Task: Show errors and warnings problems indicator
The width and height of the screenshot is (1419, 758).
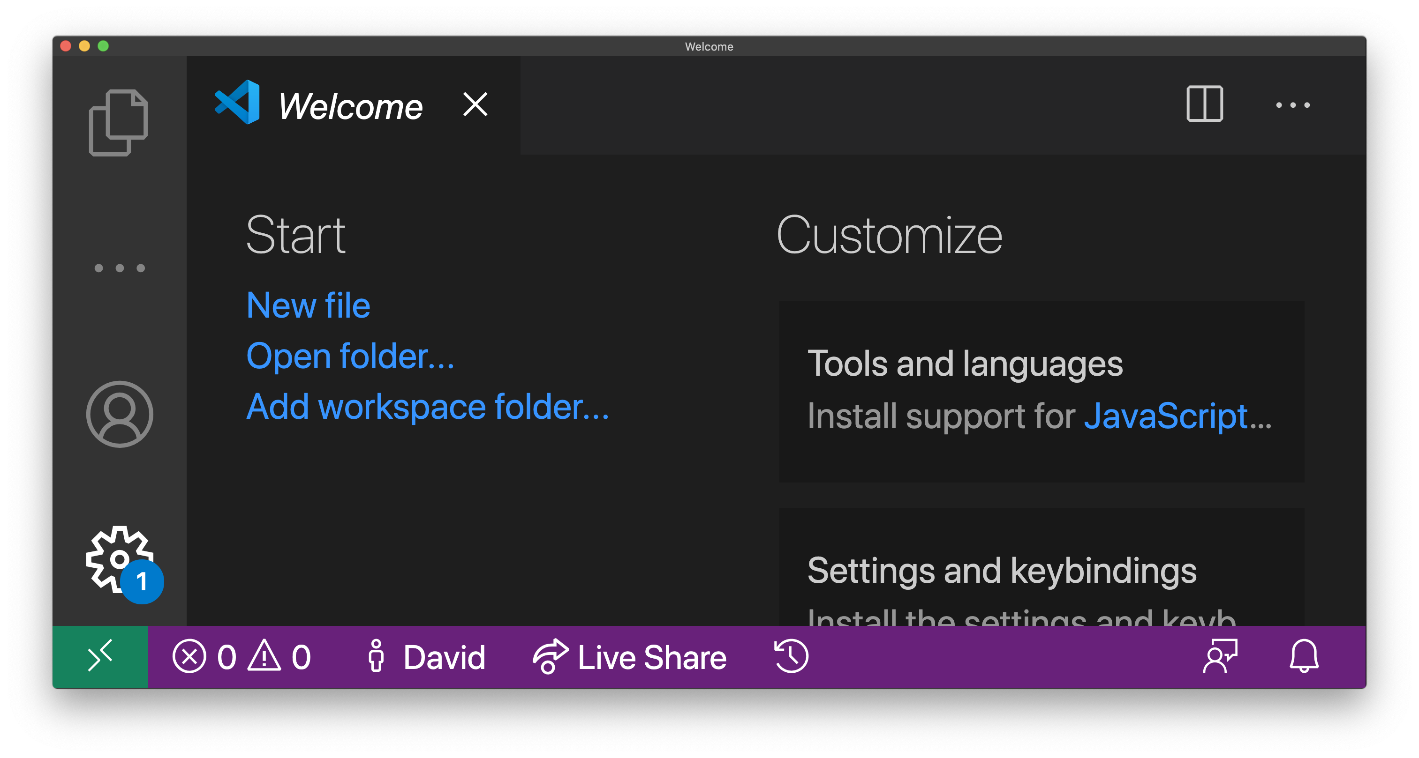Action: [242, 657]
